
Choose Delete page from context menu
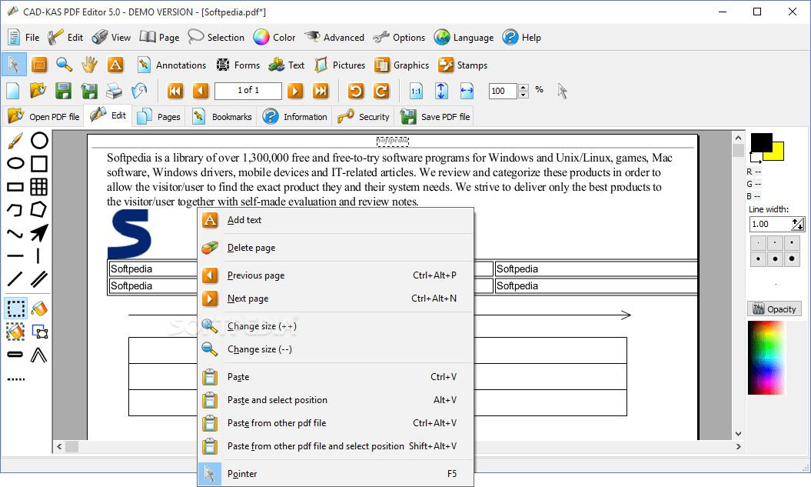336,248
